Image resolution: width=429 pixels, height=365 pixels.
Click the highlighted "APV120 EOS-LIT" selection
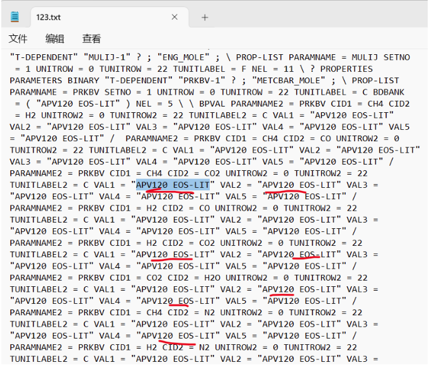[x=173, y=185]
